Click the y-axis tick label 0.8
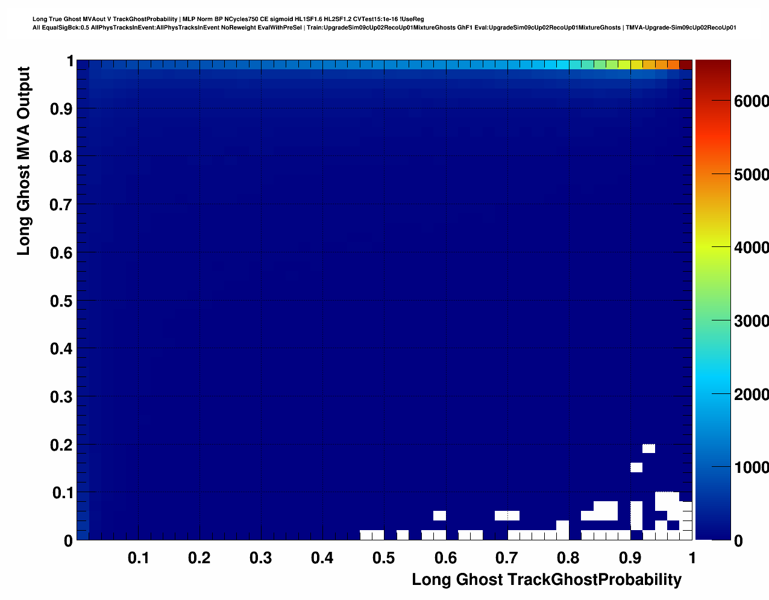769x600 pixels. tap(61, 157)
